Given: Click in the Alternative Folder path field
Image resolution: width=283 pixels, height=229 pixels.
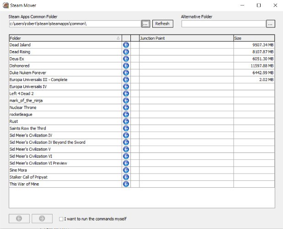Looking at the screenshot, I should (x=223, y=23).
